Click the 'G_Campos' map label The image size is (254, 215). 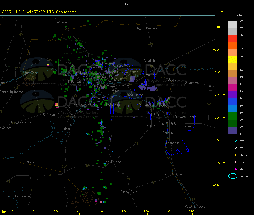click(x=192, y=82)
